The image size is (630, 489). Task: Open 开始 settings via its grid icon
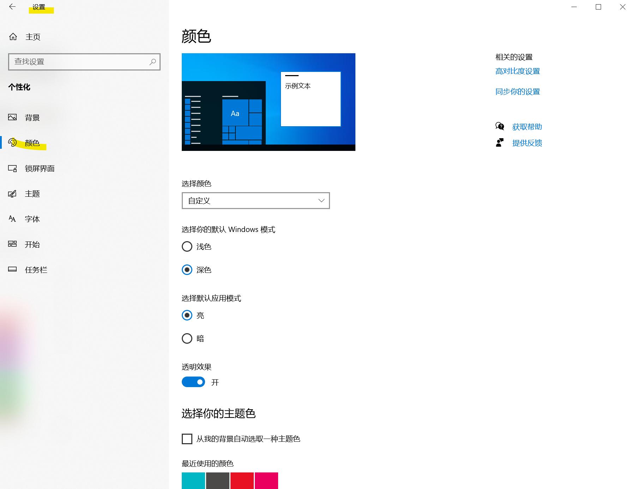click(13, 244)
